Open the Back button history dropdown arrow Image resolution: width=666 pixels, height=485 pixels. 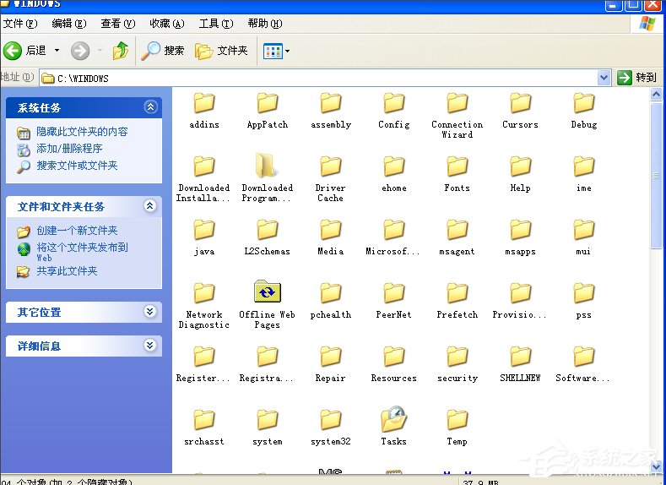[57, 51]
